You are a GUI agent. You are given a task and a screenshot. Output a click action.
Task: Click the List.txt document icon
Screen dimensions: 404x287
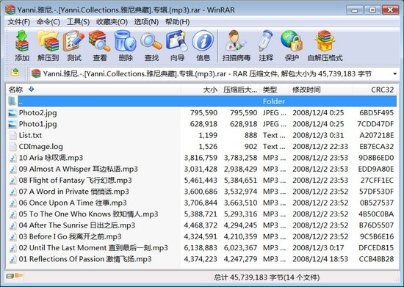coord(12,135)
